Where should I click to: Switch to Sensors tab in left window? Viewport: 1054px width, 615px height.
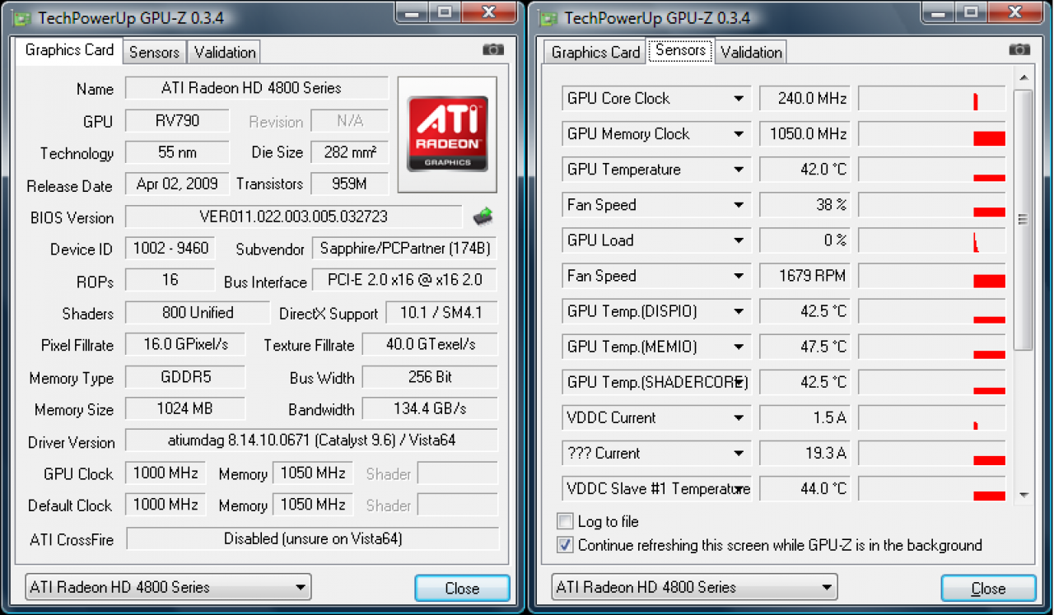pos(154,52)
